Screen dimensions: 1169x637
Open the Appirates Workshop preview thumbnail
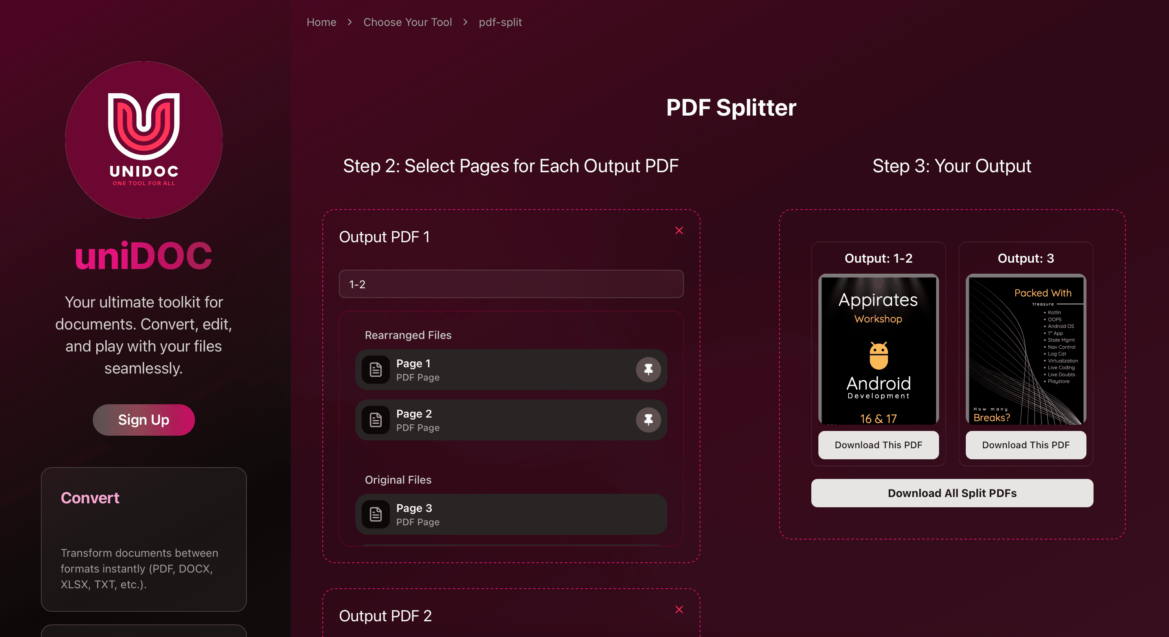[x=878, y=350]
